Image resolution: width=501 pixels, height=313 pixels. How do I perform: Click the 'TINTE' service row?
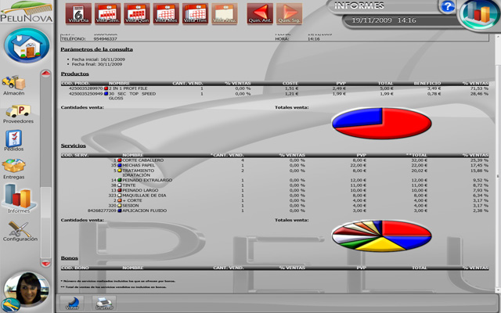coord(275,185)
